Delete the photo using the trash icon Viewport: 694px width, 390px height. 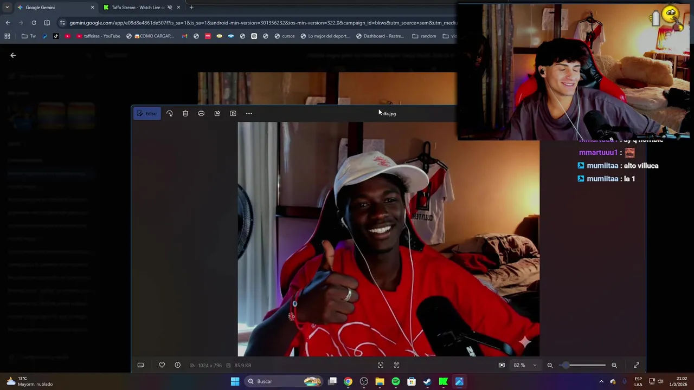pos(185,114)
